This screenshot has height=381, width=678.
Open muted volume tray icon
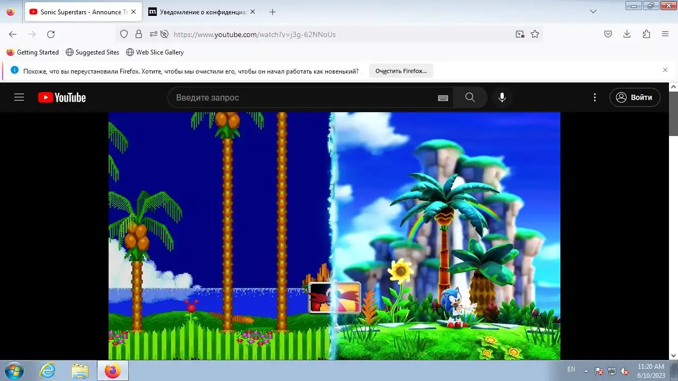pyautogui.click(x=625, y=371)
